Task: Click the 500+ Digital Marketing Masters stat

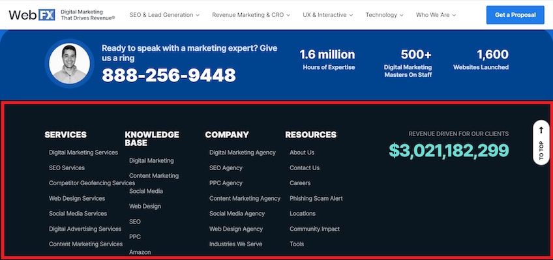Action: [x=408, y=63]
